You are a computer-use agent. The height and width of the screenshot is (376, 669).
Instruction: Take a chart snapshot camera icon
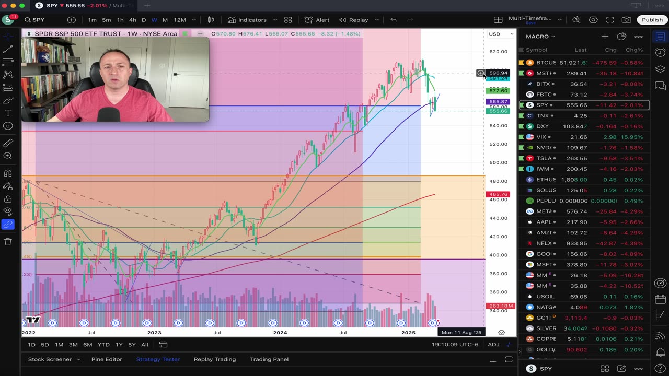pos(627,20)
